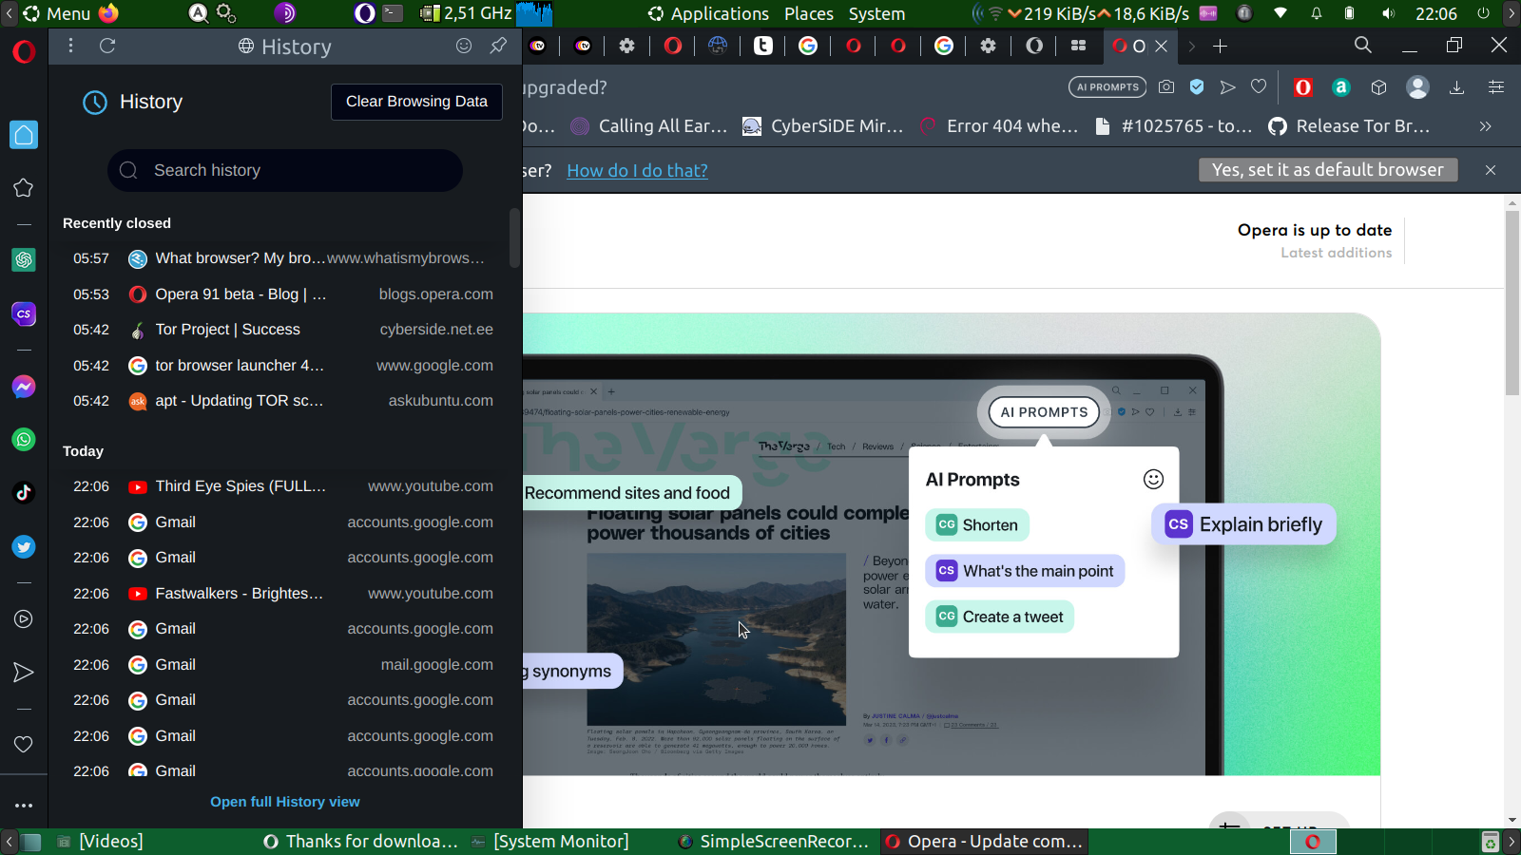Click Yes, set it as default browser
The image size is (1521, 855).
pos(1328,170)
